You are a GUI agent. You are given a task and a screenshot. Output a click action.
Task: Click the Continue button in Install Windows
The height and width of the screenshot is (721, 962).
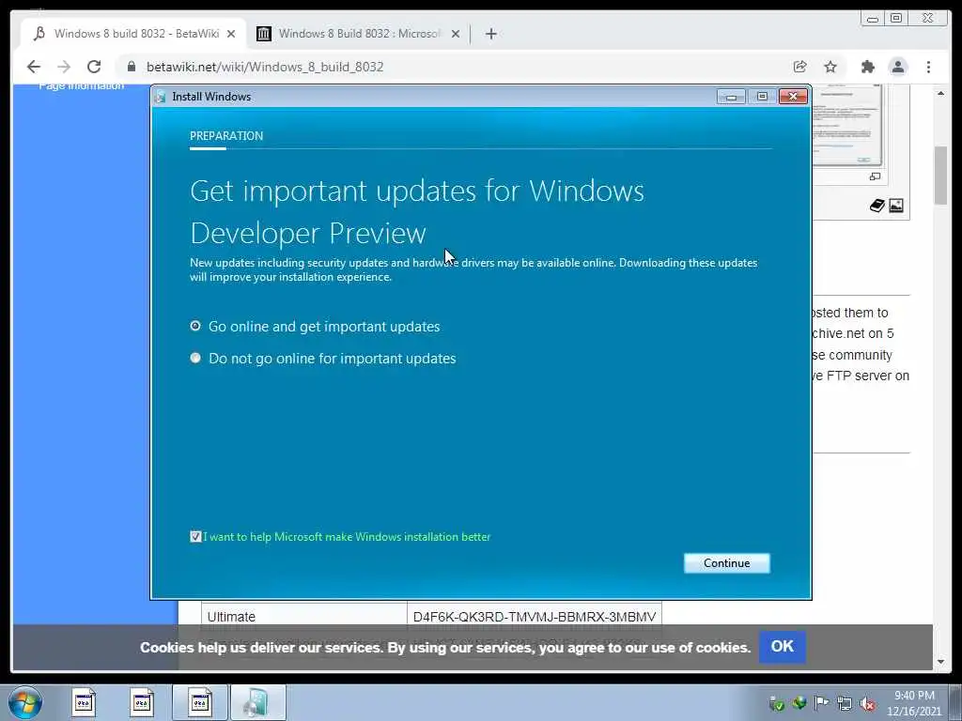(726, 563)
